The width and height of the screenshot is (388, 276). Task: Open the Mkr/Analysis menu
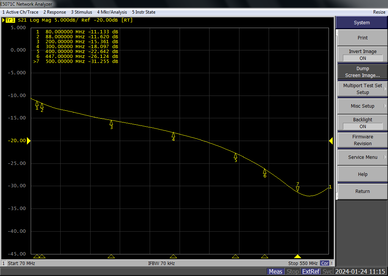[x=112, y=12]
